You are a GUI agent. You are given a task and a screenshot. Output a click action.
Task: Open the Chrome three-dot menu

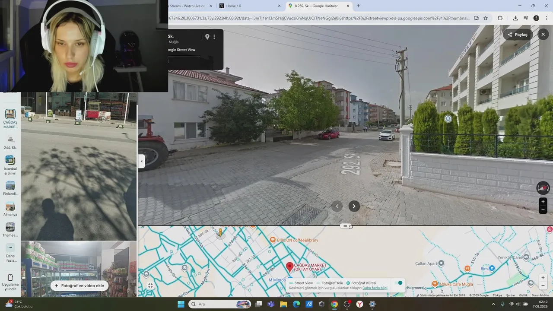click(547, 18)
